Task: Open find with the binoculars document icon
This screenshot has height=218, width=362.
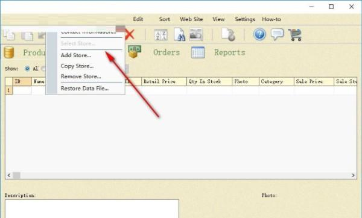Action: [x=179, y=34]
